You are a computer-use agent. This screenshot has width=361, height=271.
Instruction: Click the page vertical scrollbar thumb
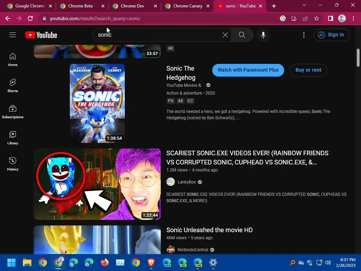click(x=358, y=58)
